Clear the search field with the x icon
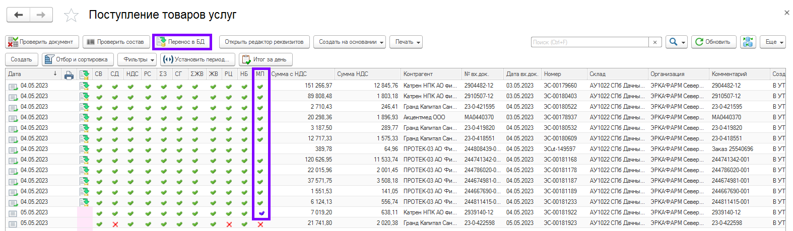Image resolution: width=793 pixels, height=231 pixels. click(654, 42)
